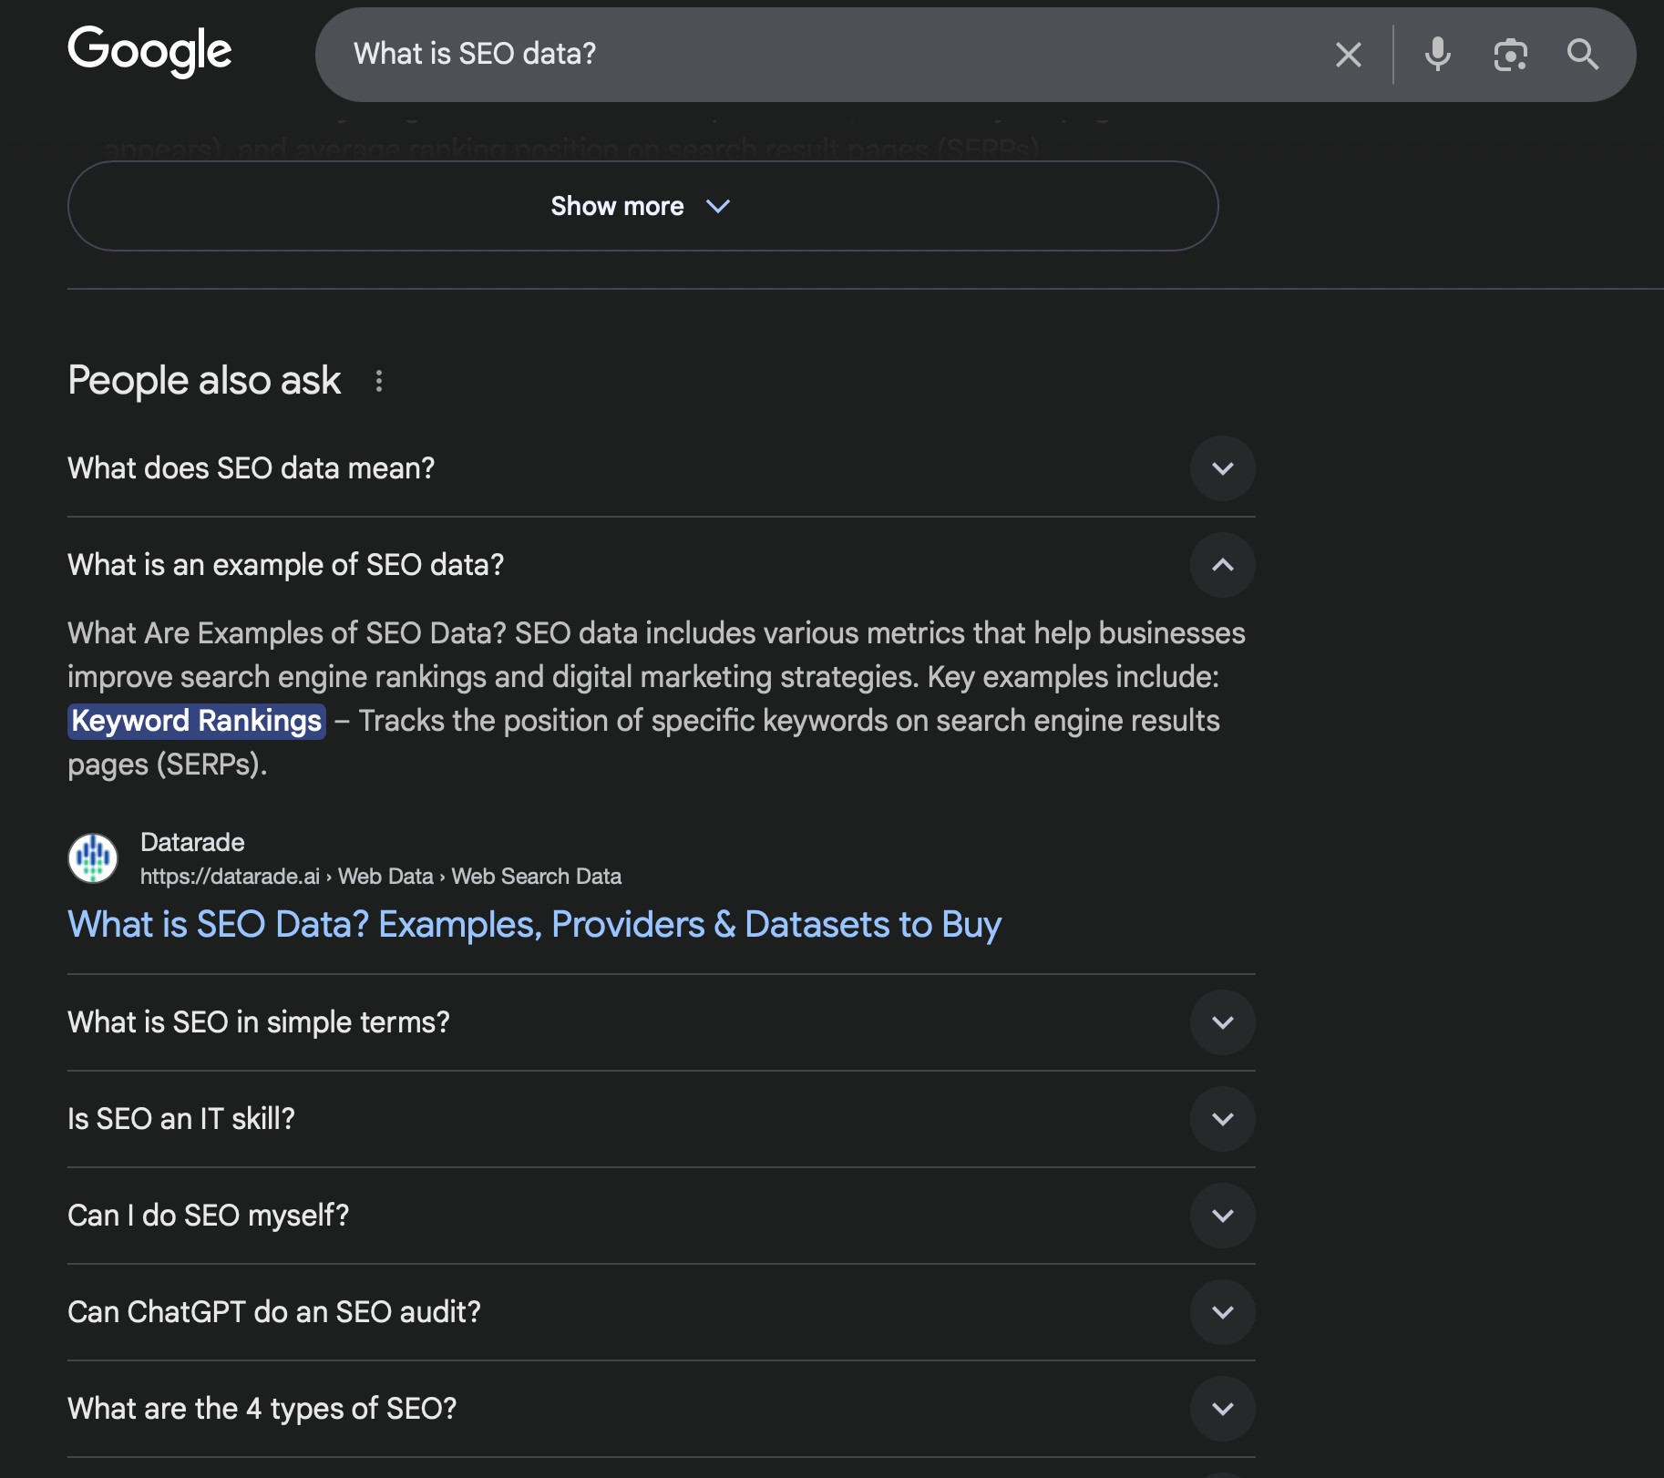Click the Datarade favicon
The image size is (1664, 1478).
[x=94, y=857]
